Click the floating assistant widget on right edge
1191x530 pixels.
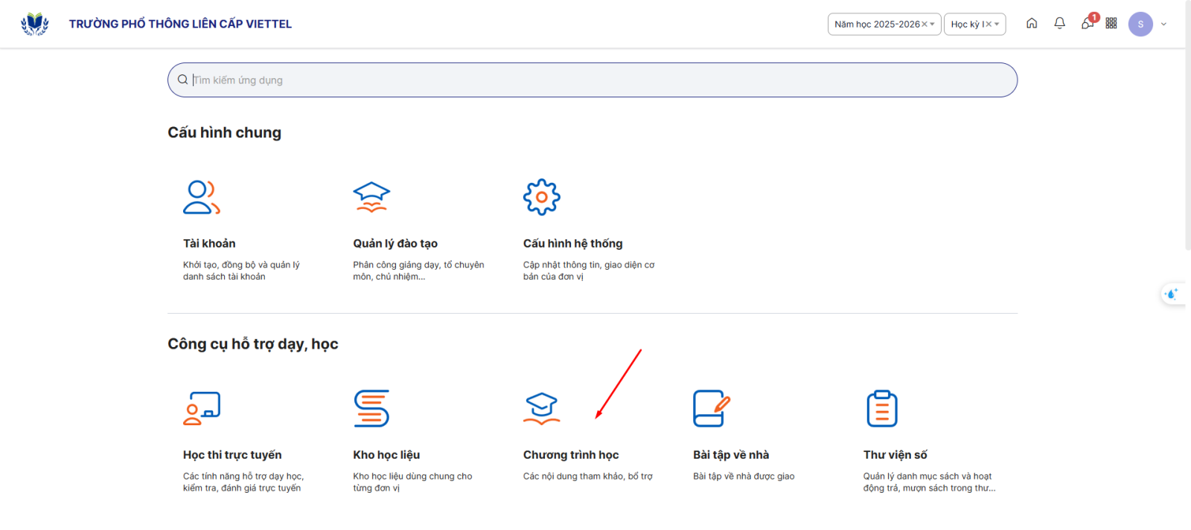[x=1172, y=294]
